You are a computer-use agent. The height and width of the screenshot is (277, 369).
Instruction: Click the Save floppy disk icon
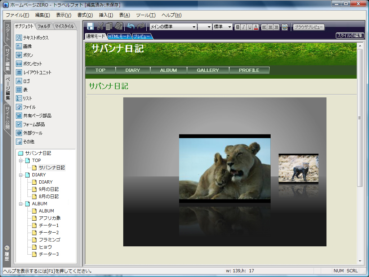coord(90,26)
